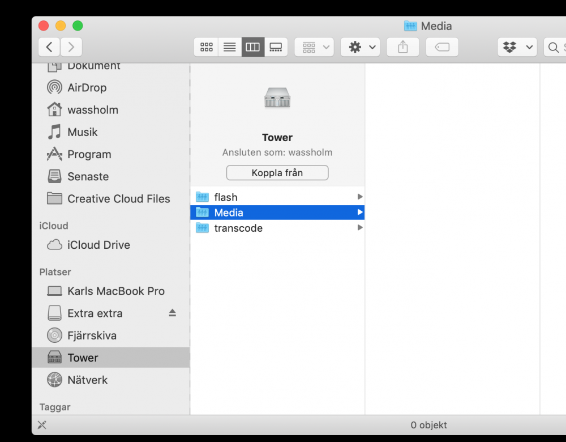Screen dimensions: 566x442
Task: Select Fjärrskiva in the sidebar
Action: click(110, 335)
